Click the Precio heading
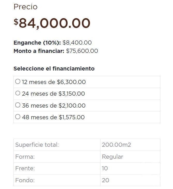 [26, 7]
